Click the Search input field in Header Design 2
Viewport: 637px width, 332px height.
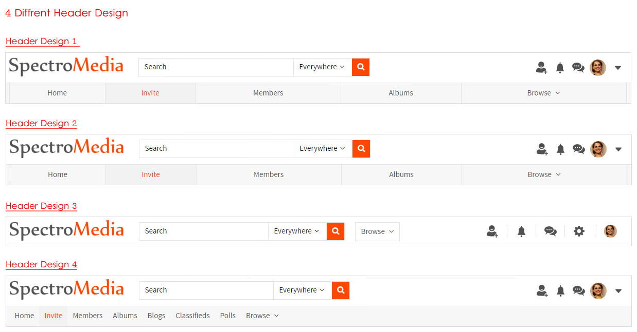(216, 148)
